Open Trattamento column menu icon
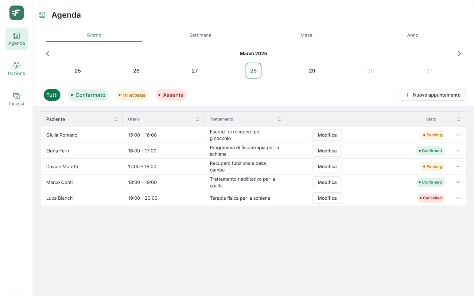Screen dimensions: 474x296 [279, 119]
